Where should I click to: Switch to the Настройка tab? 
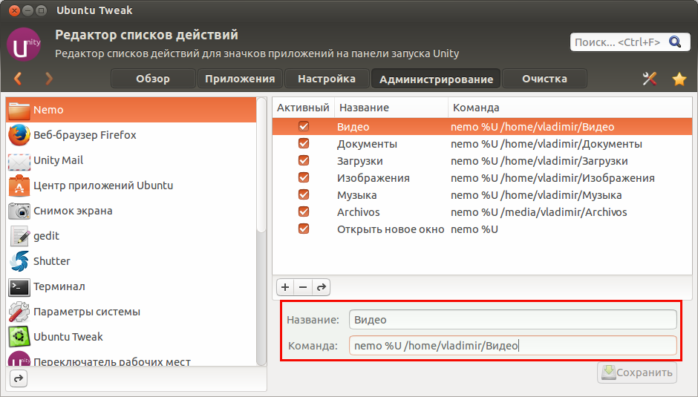coord(327,79)
